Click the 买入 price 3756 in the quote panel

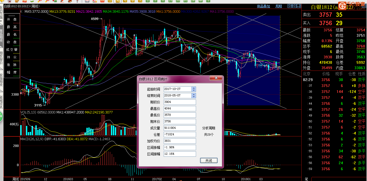click(x=326, y=23)
